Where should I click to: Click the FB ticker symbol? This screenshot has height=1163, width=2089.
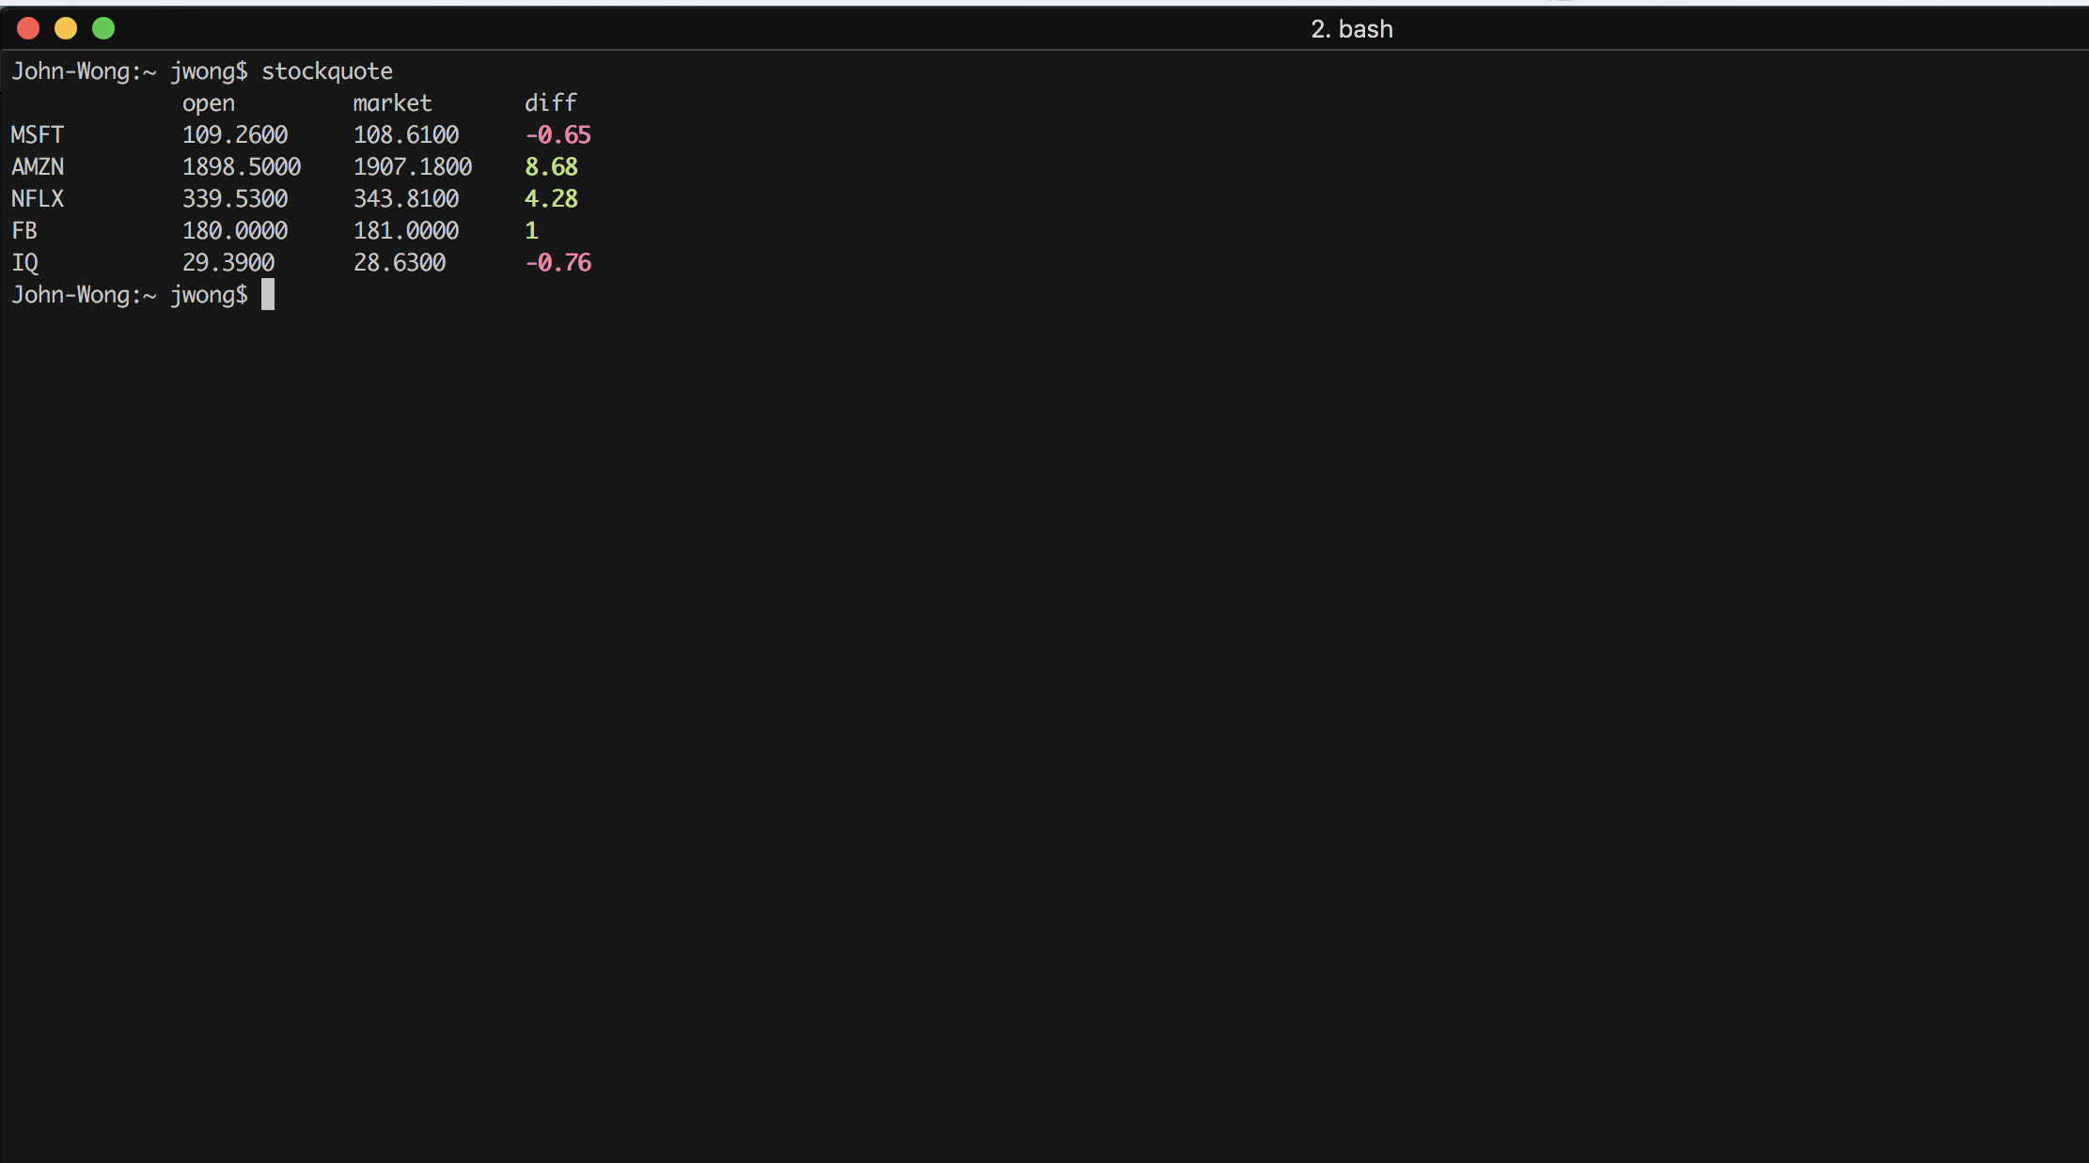tap(24, 231)
